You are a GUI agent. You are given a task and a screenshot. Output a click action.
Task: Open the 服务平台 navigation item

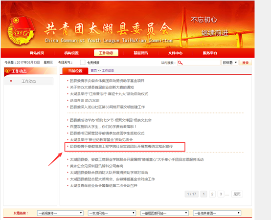pos(210,53)
